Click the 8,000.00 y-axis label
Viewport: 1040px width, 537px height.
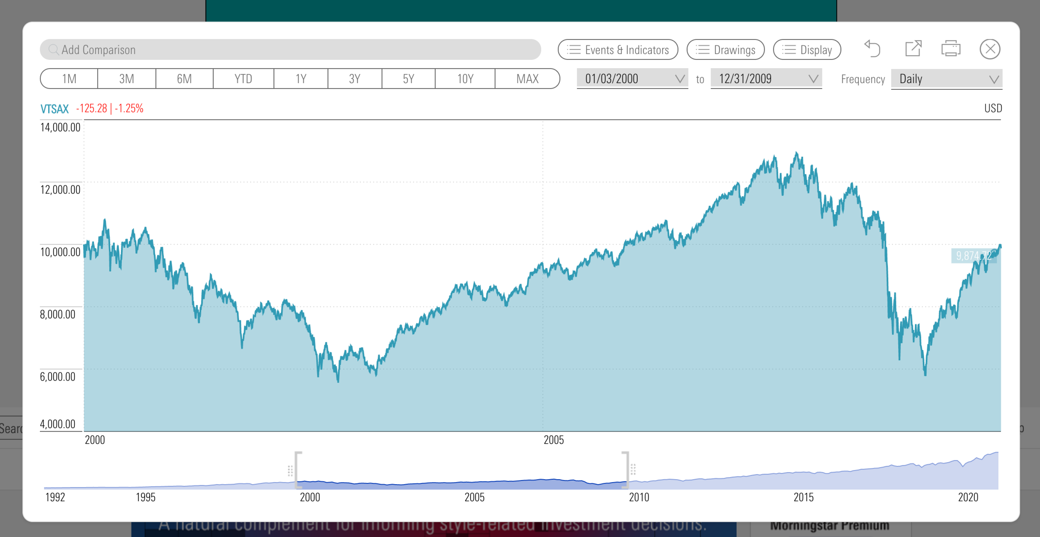pos(58,314)
